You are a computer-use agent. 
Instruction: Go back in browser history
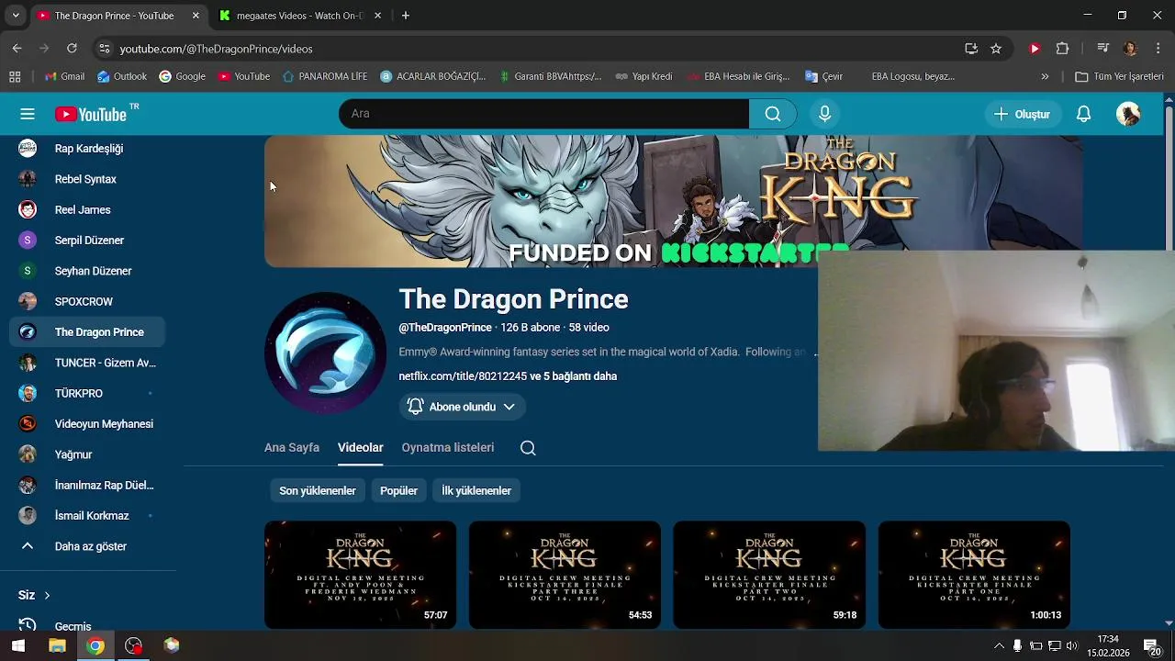pyautogui.click(x=17, y=49)
